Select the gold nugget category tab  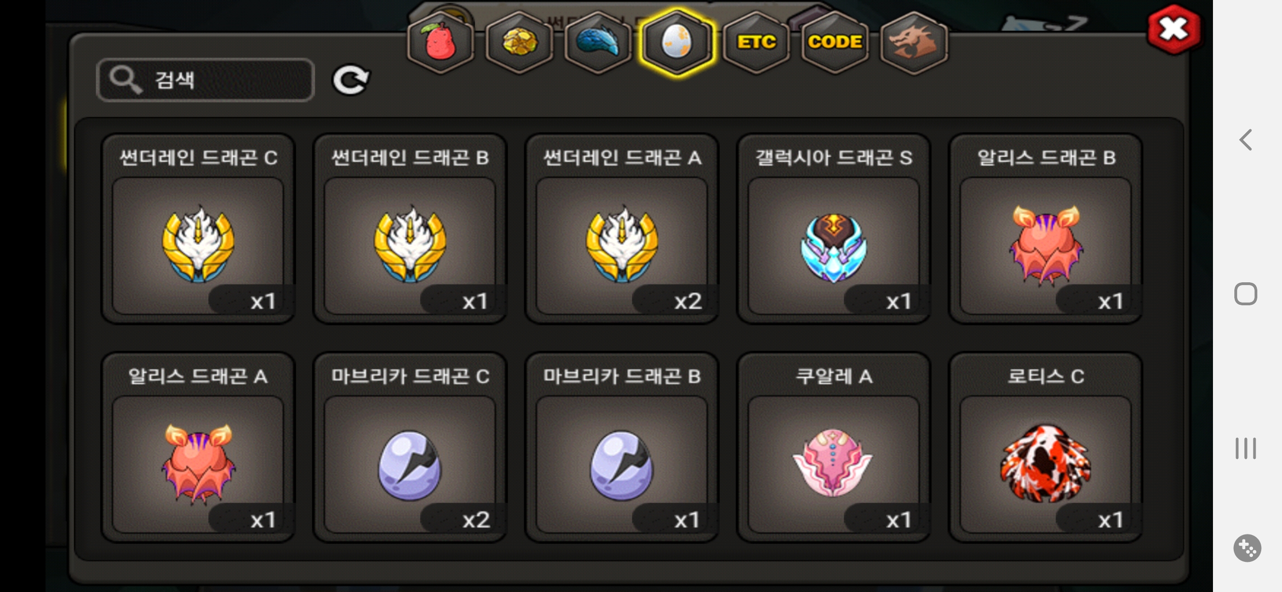tap(519, 42)
